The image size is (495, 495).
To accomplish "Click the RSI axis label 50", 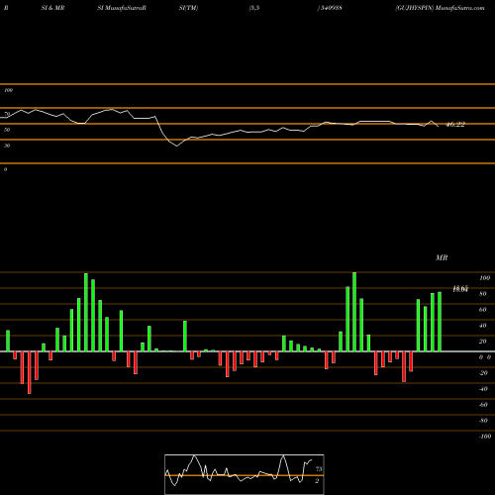I will 7,130.
